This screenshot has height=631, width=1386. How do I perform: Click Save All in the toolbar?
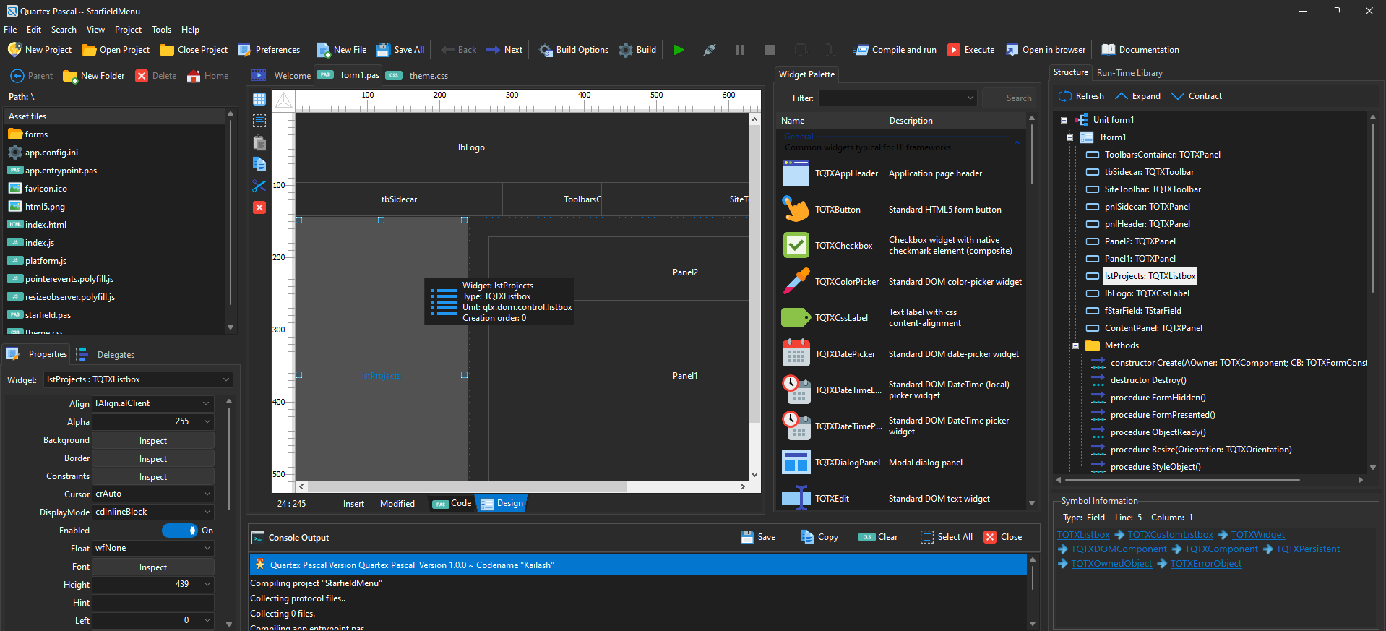[x=400, y=50]
